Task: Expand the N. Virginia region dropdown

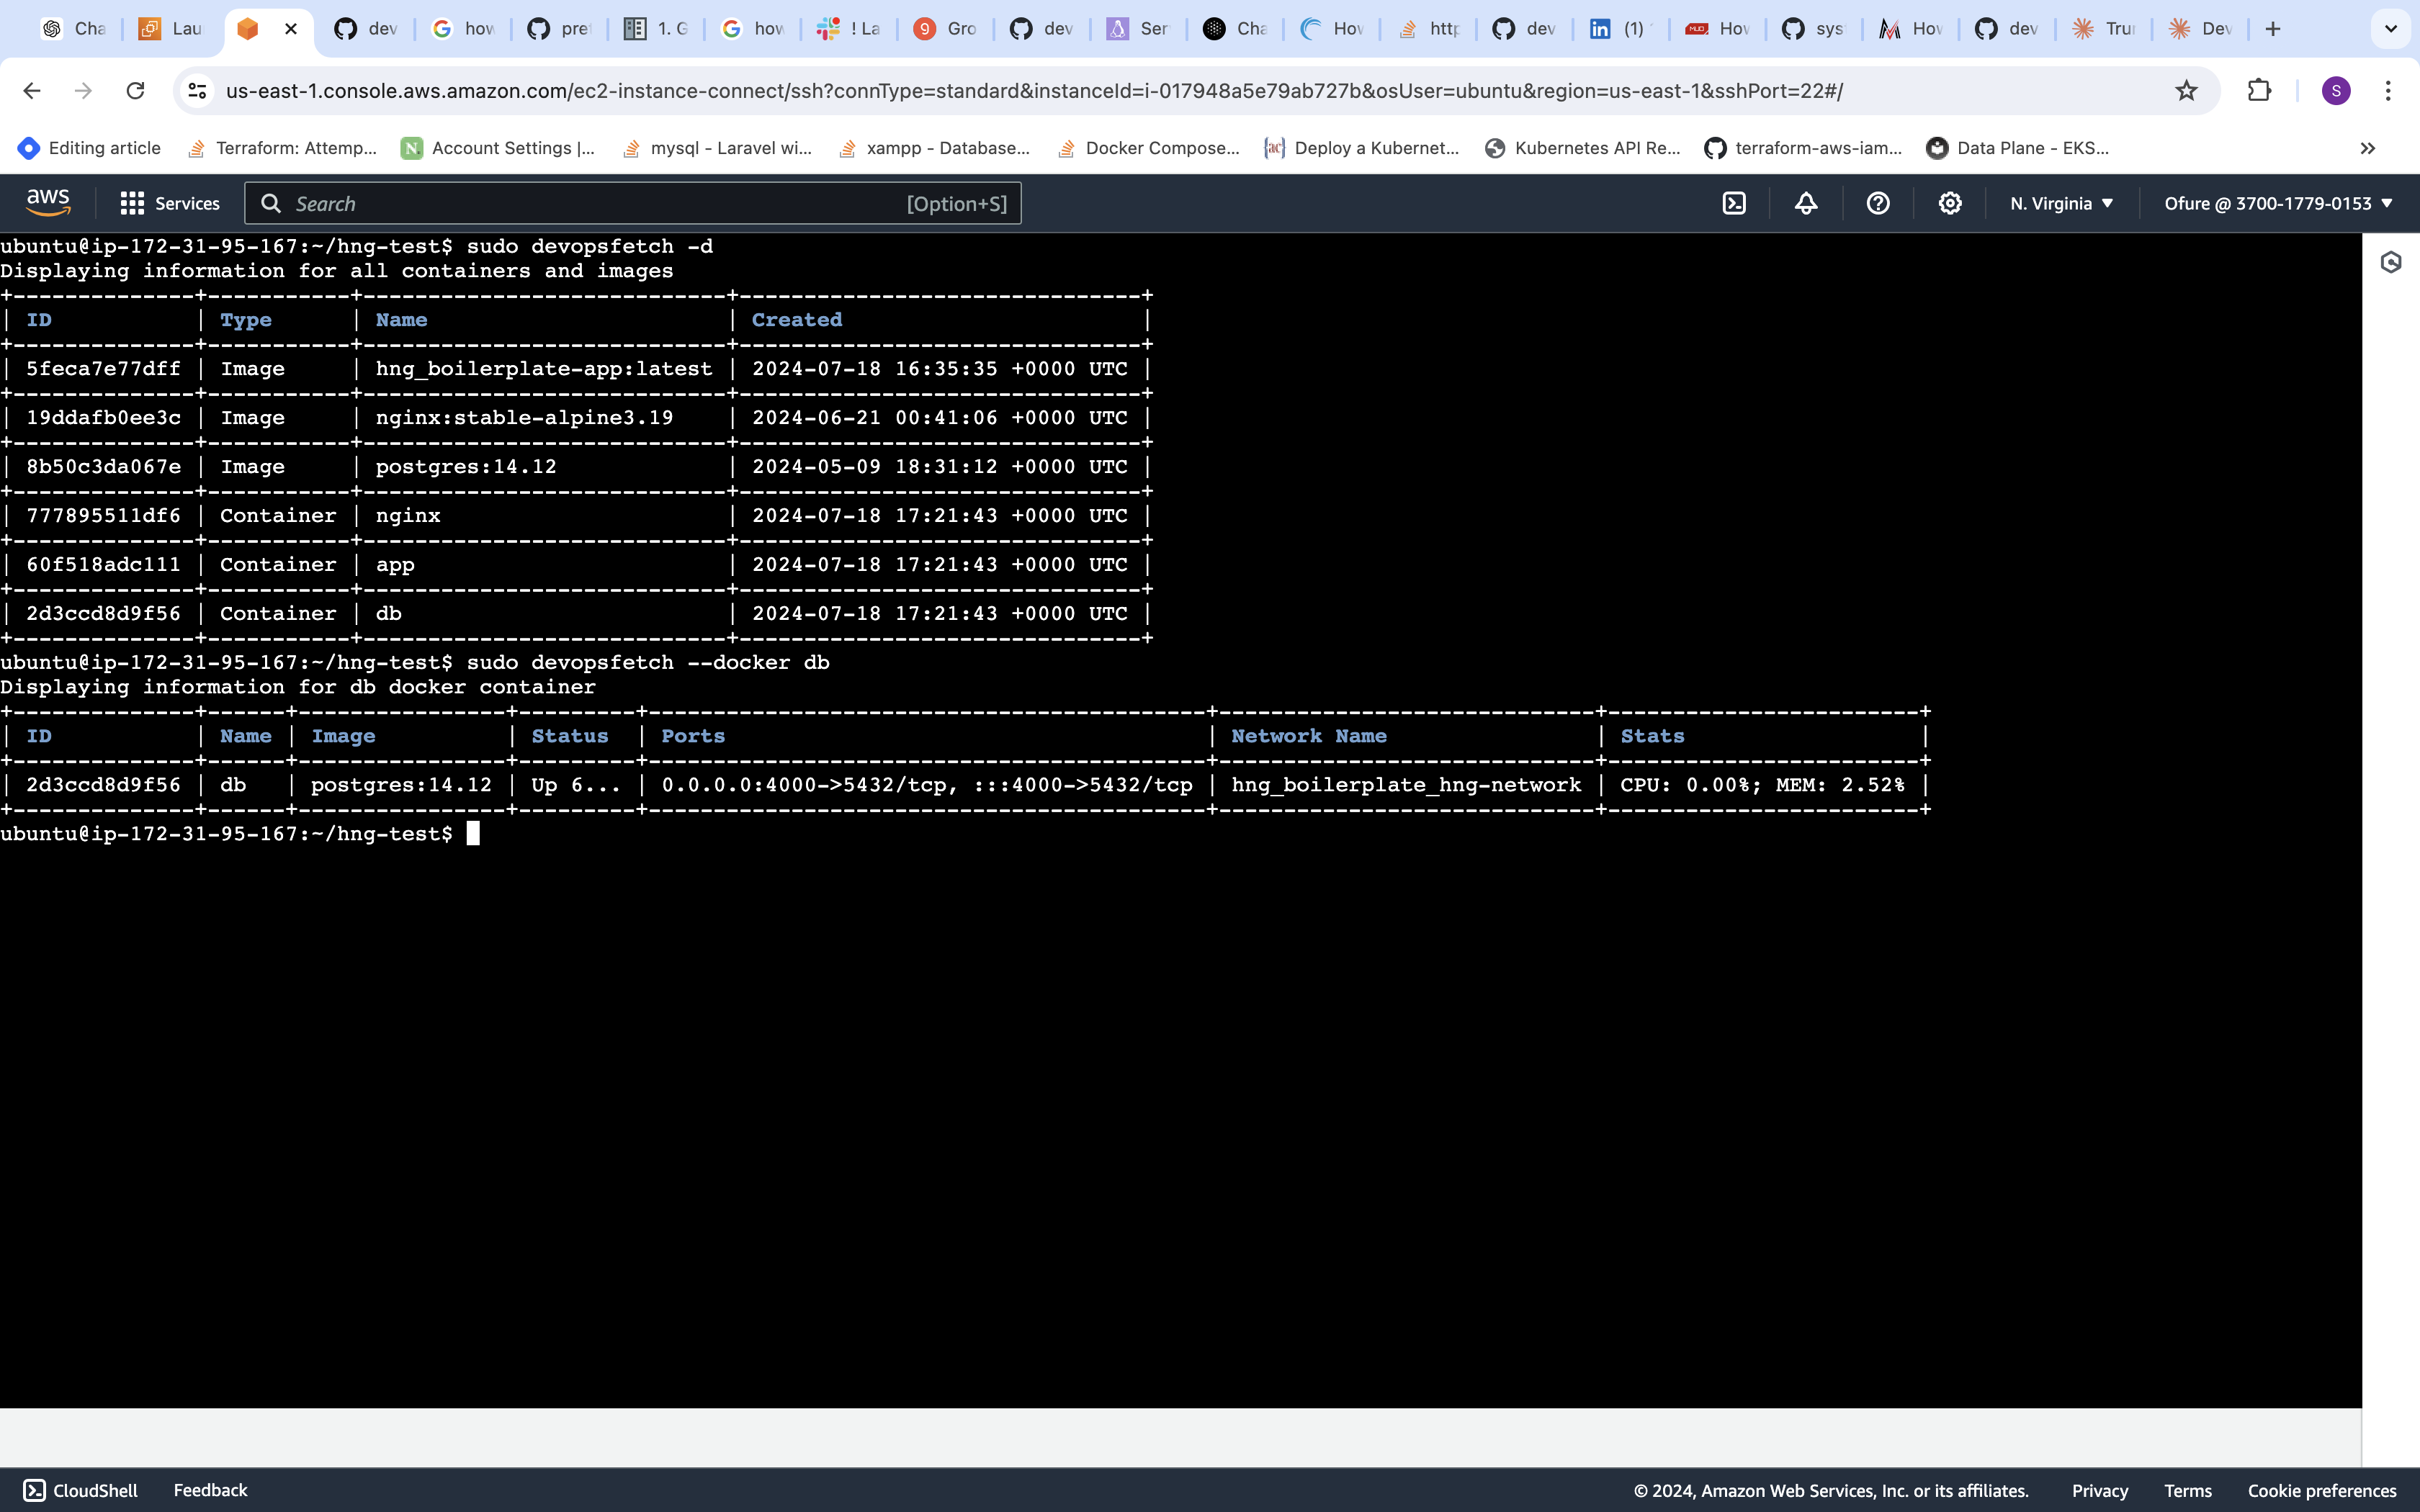Action: (2062, 203)
